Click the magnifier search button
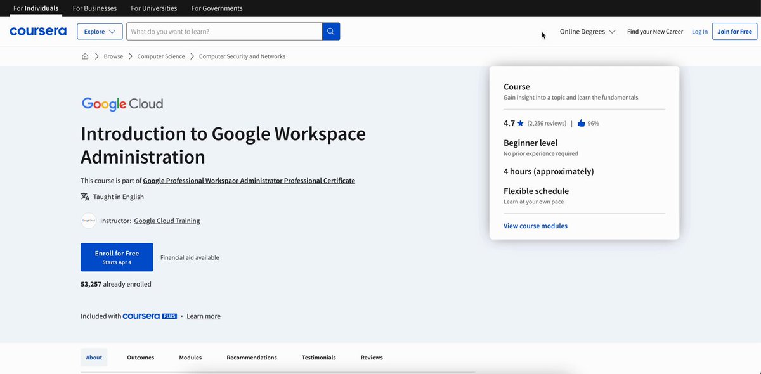761x374 pixels. coord(331,32)
